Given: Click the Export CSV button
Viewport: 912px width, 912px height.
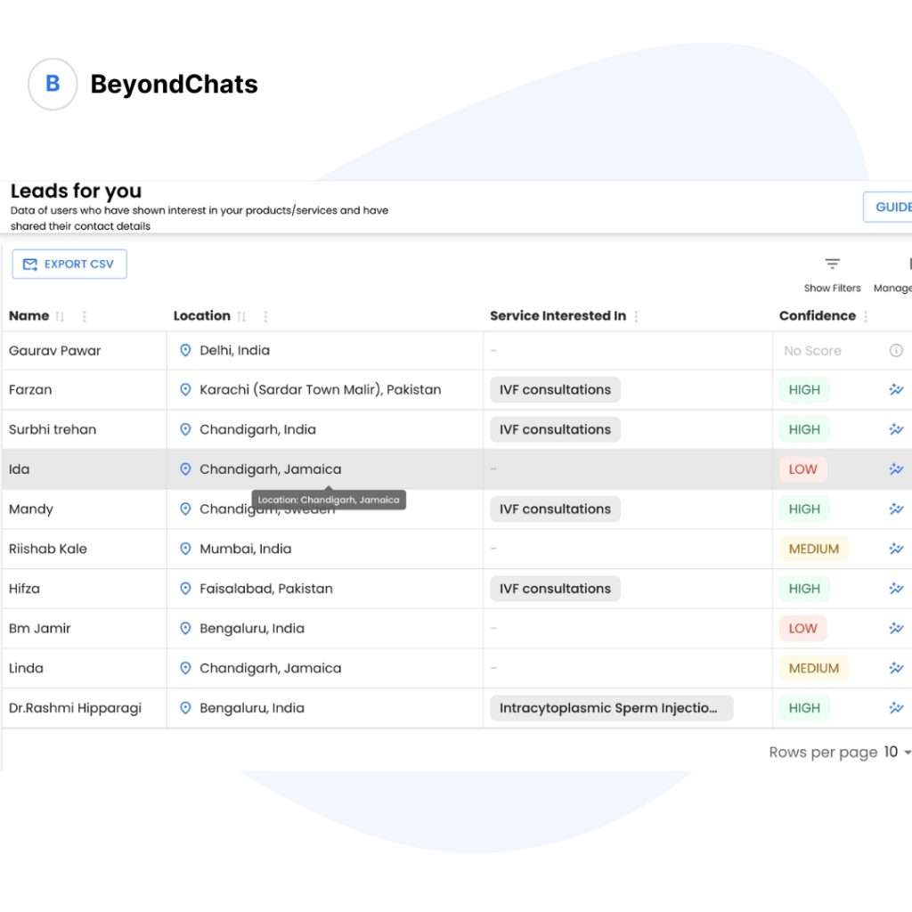Looking at the screenshot, I should 69,264.
